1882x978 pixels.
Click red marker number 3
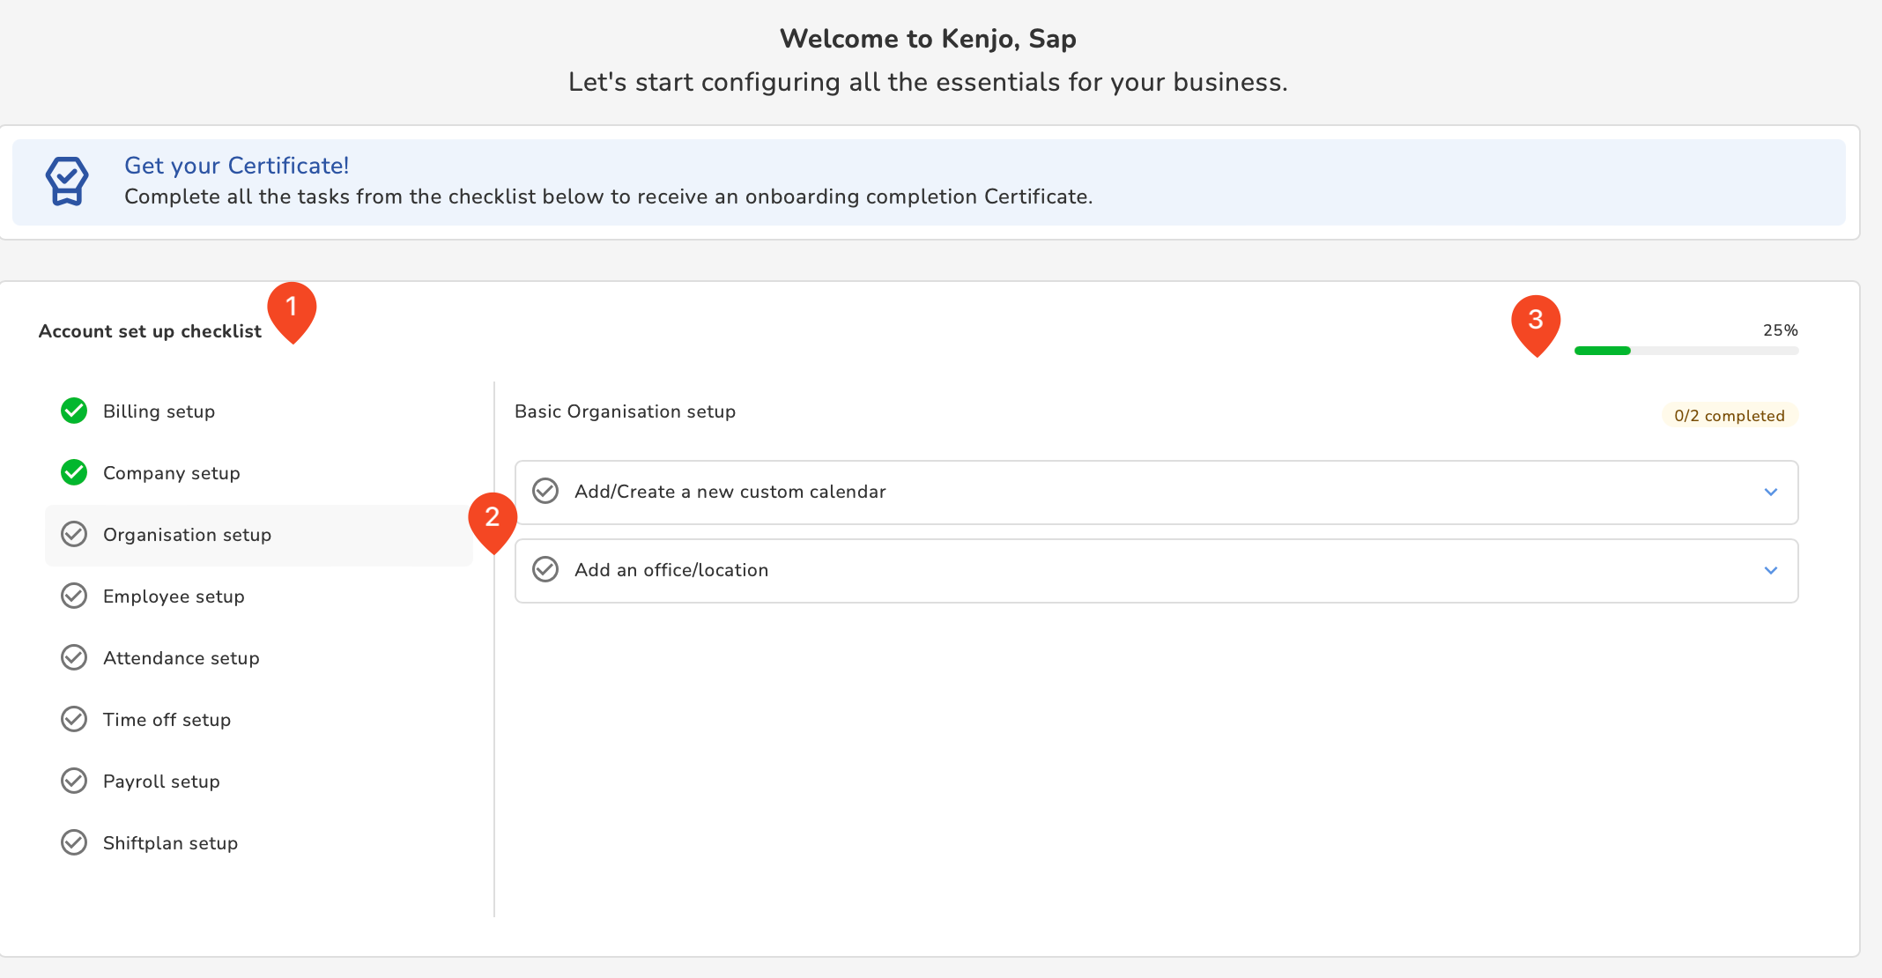pos(1536,322)
